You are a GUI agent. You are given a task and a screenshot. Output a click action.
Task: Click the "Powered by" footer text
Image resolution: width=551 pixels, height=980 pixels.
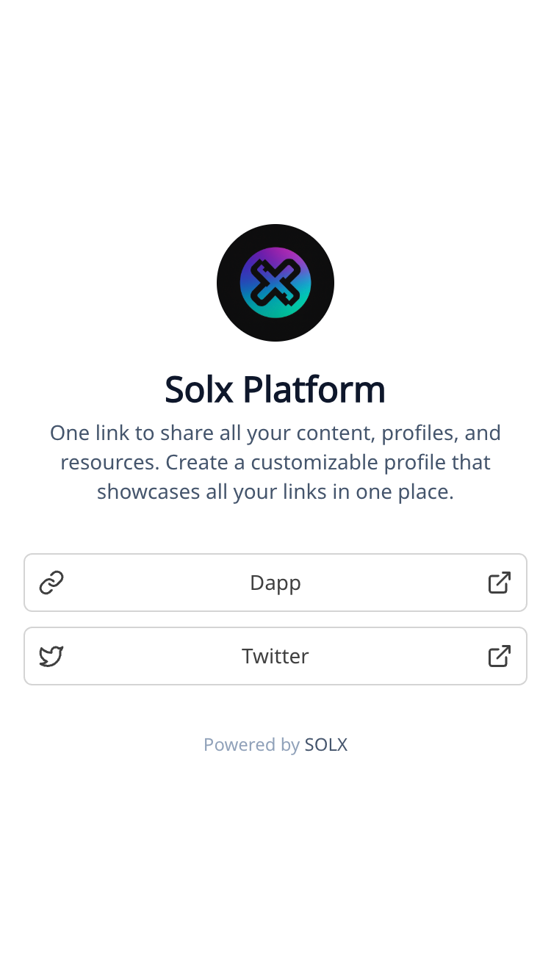tap(251, 745)
